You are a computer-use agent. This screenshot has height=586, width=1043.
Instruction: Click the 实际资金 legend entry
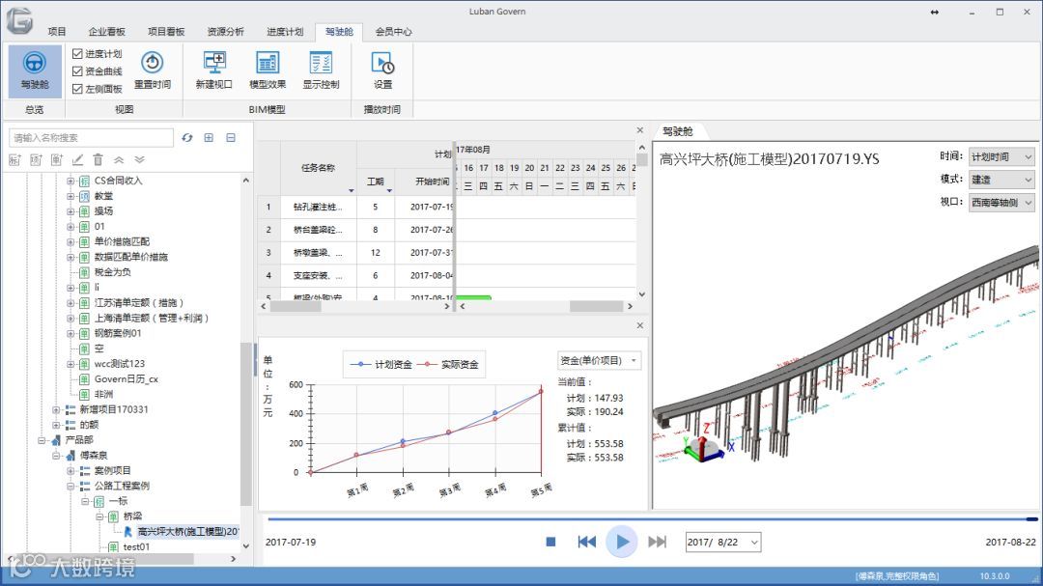coord(448,365)
